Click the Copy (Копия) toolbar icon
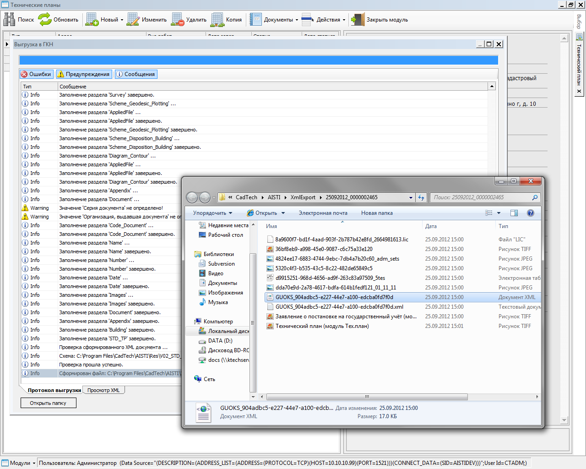This screenshot has height=469, width=586. pyautogui.click(x=217, y=19)
